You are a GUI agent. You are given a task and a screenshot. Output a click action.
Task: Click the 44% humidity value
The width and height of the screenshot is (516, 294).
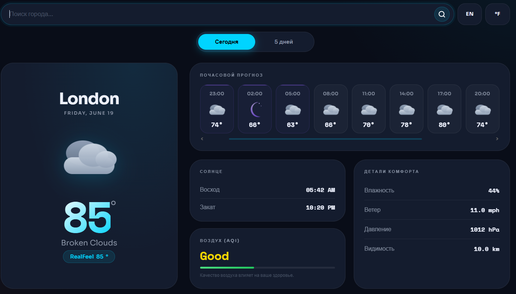pos(494,191)
